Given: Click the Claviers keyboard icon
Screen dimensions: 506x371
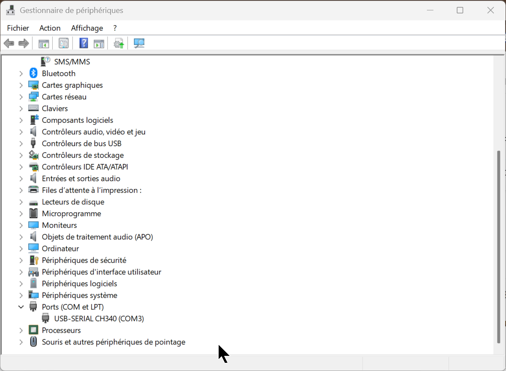Looking at the screenshot, I should pos(33,108).
